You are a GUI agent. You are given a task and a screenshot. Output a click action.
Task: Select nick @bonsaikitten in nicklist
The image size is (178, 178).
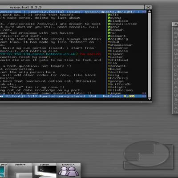point(122,24)
